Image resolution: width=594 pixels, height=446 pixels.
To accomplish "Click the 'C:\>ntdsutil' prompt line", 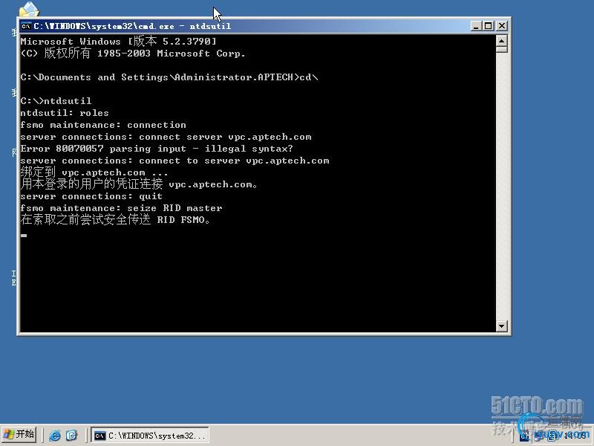I will (x=56, y=101).
